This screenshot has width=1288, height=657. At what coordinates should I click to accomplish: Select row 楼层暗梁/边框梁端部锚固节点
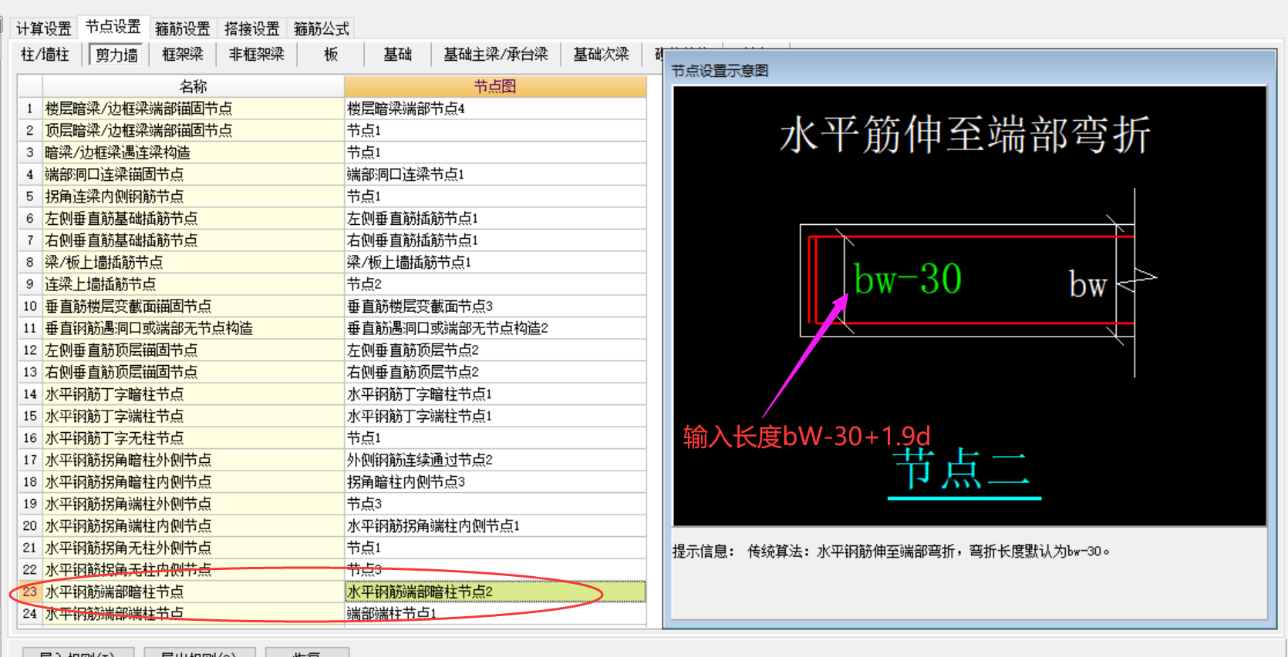click(x=193, y=109)
